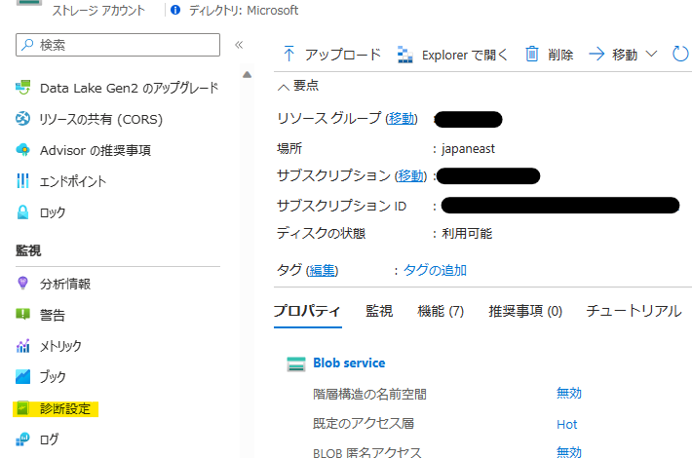Click the 利用可能 disk status value
Image resolution: width=692 pixels, height=458 pixels.
pyautogui.click(x=467, y=233)
